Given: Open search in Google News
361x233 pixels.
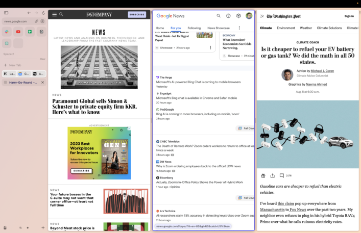Looking at the screenshot, I should [219, 16].
